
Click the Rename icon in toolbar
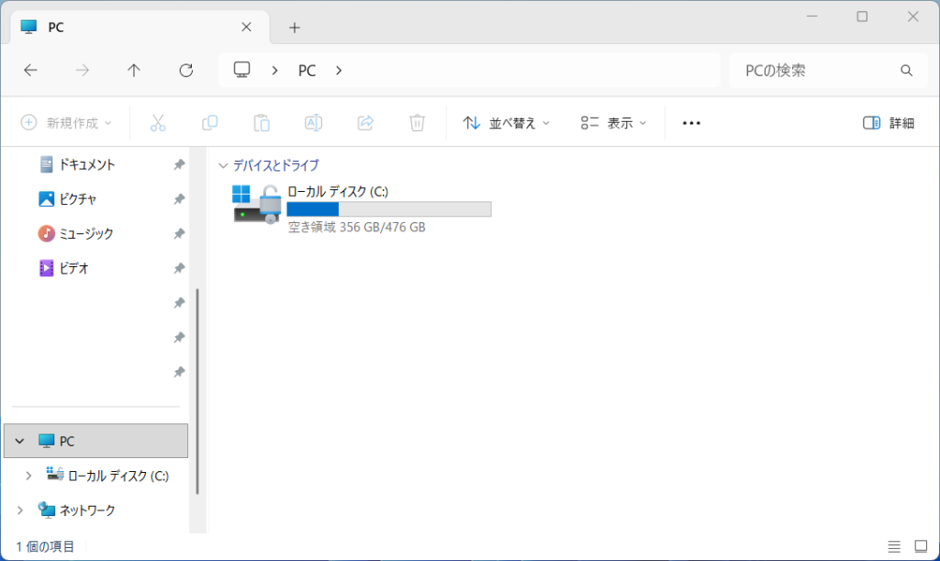[313, 122]
